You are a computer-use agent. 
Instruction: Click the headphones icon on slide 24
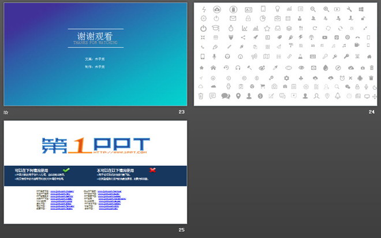pyautogui.click(x=238, y=68)
